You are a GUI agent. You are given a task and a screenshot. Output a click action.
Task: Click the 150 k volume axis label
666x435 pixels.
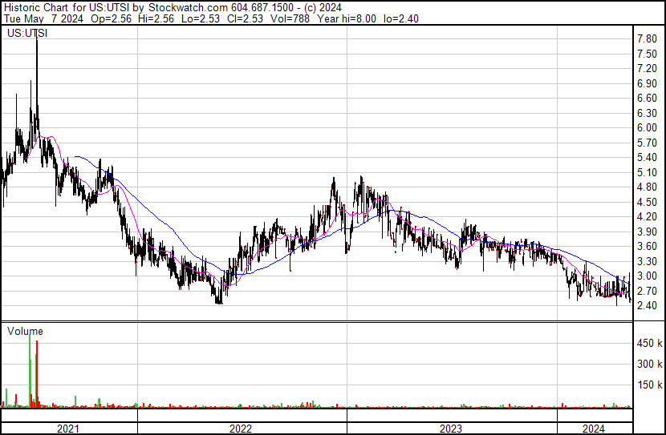click(649, 385)
